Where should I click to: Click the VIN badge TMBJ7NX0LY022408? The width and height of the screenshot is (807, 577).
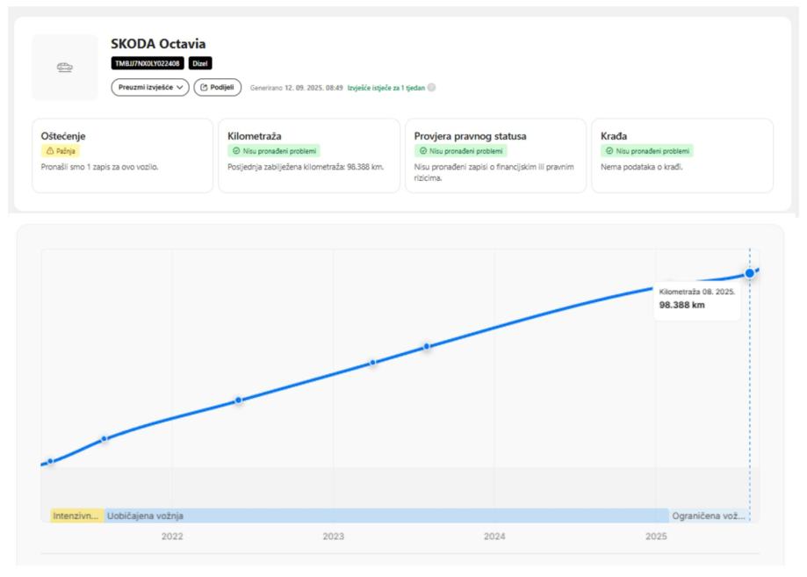tap(148, 63)
